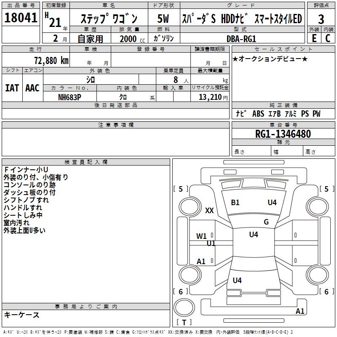
Task: Click the interior grade C
Action: 328,38
